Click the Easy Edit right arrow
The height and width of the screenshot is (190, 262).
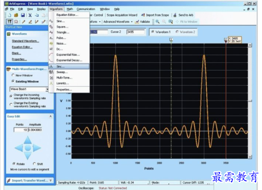point(37,148)
